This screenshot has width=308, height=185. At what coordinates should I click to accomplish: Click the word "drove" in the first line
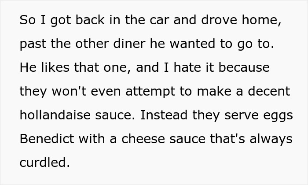point(219,20)
